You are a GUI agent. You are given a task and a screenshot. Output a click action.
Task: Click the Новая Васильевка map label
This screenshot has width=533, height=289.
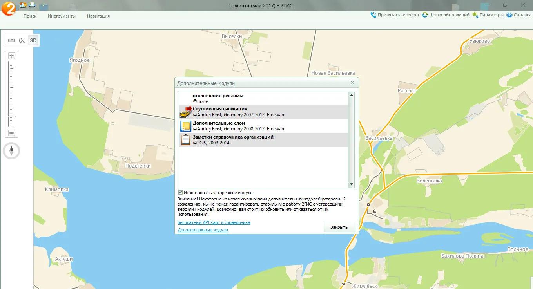[333, 73]
